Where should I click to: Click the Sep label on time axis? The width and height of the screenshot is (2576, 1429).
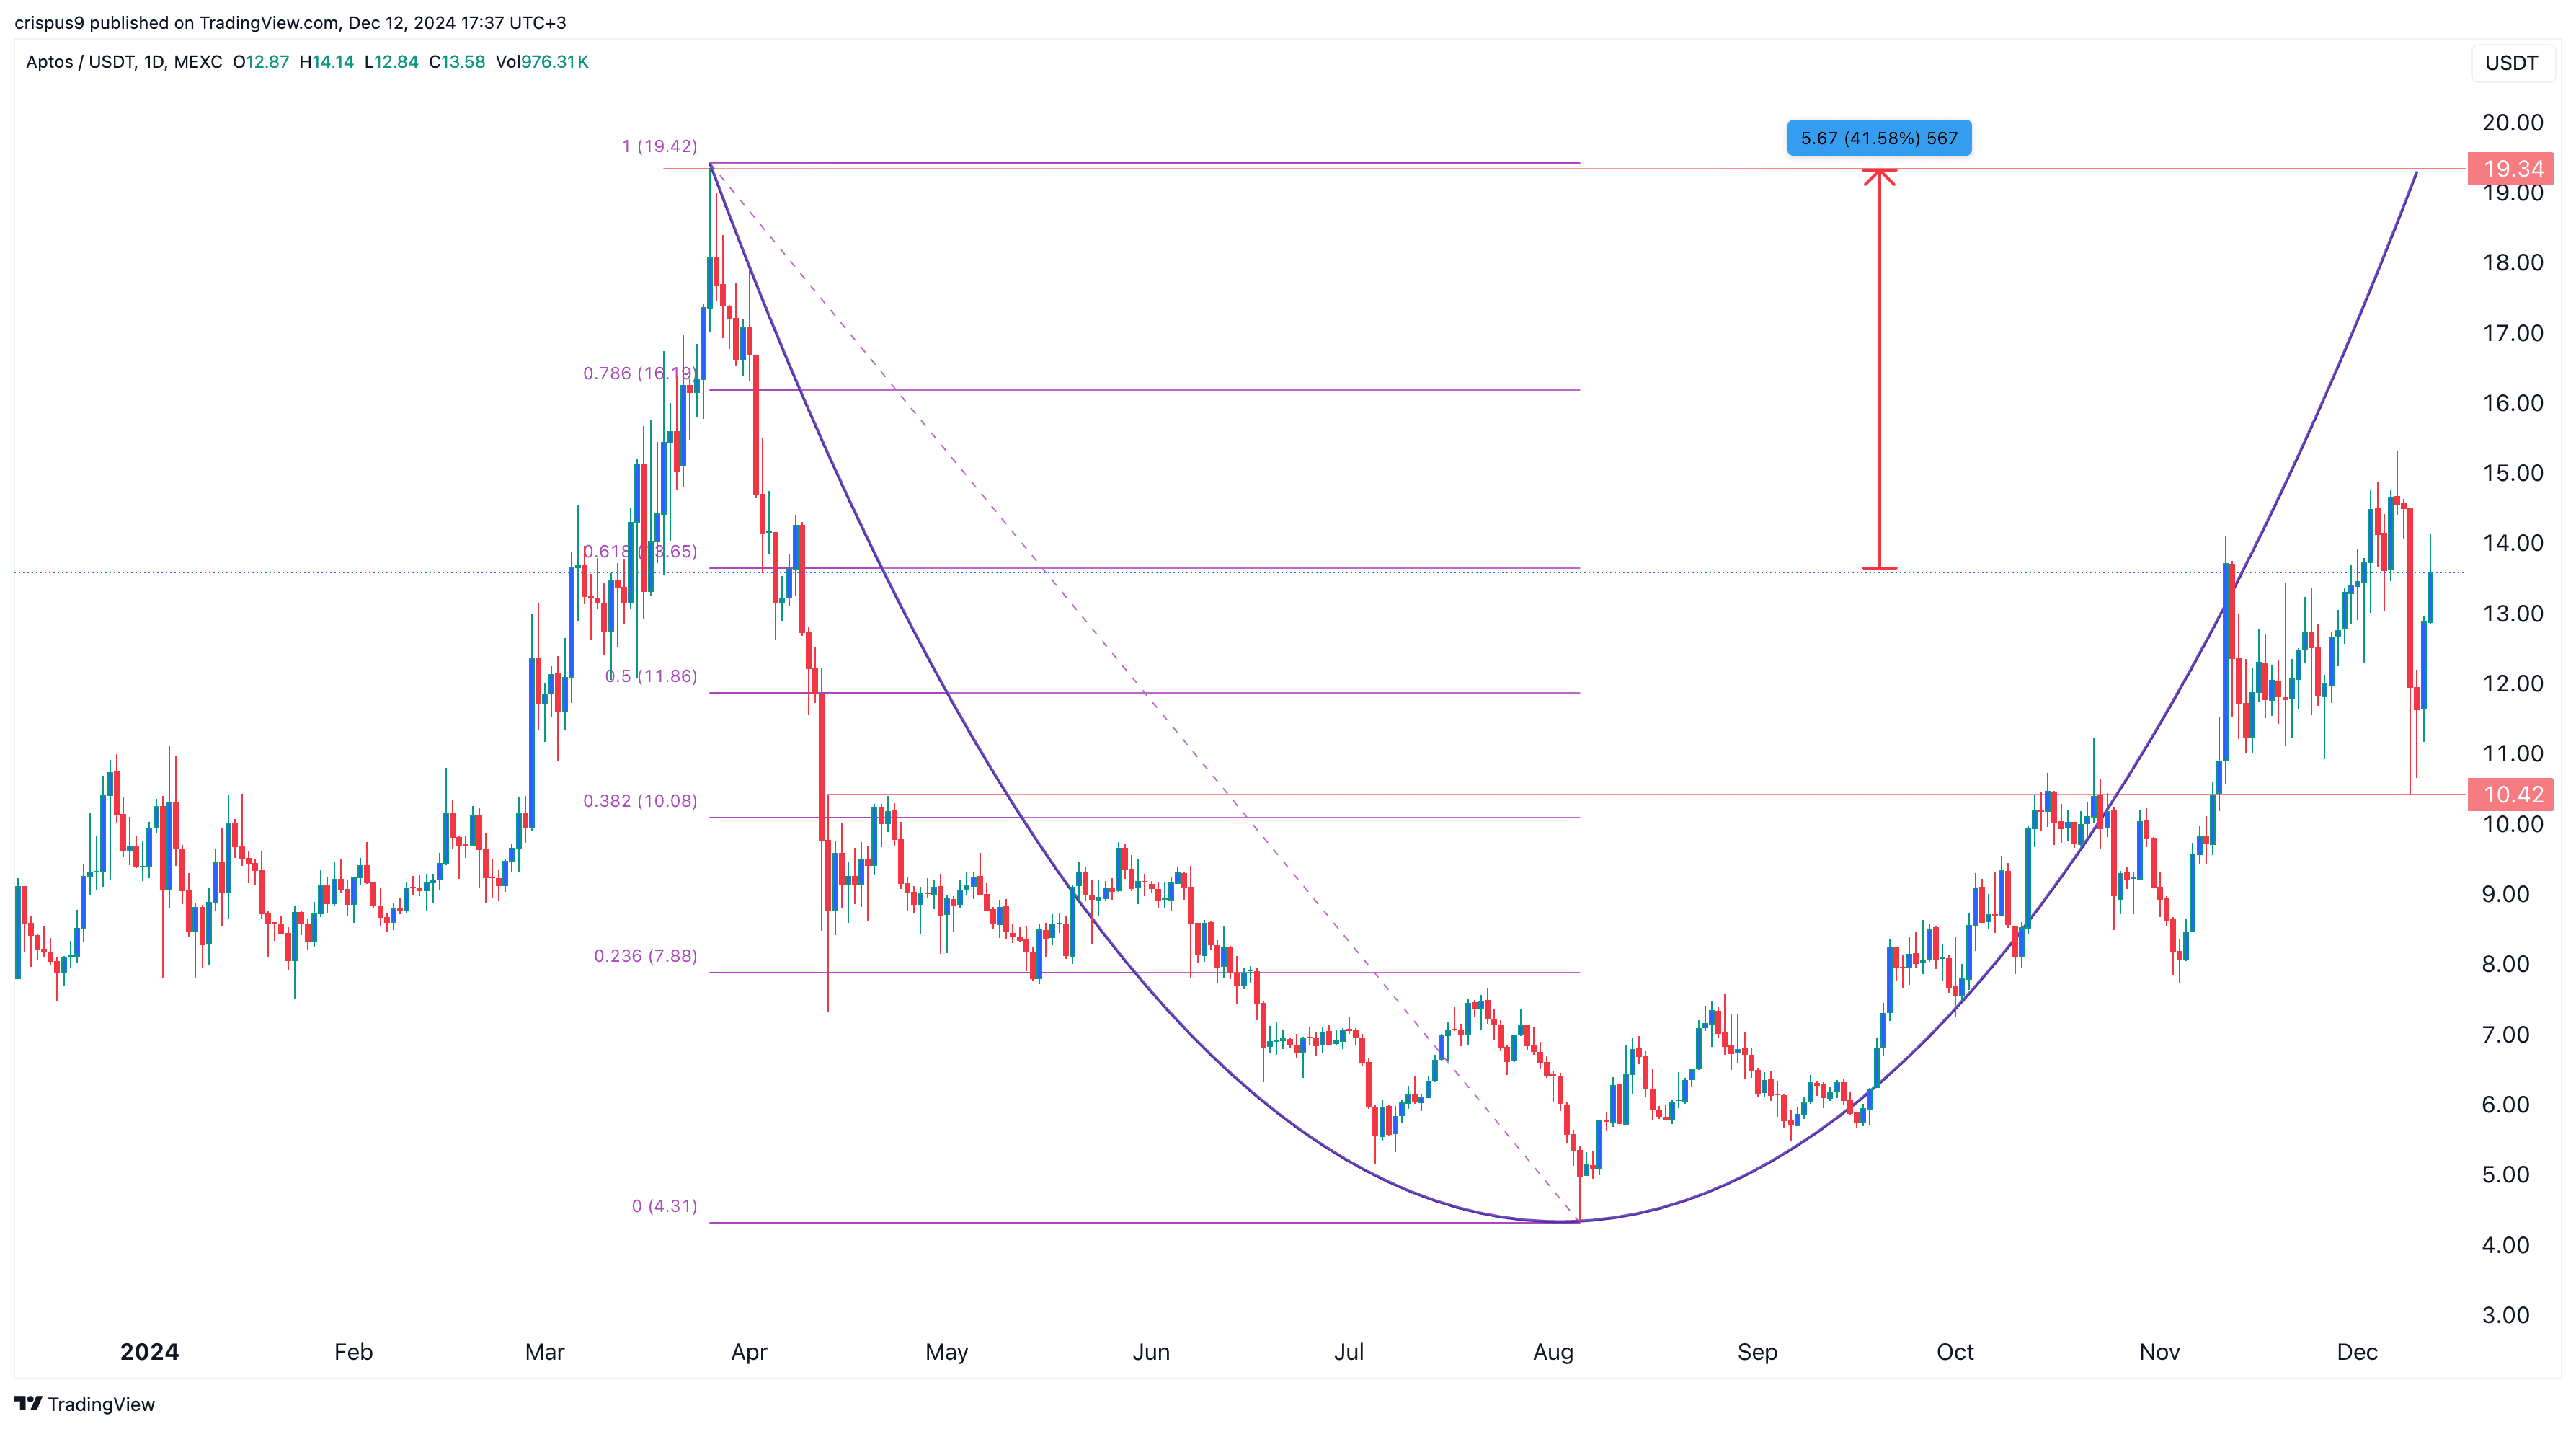1757,1352
